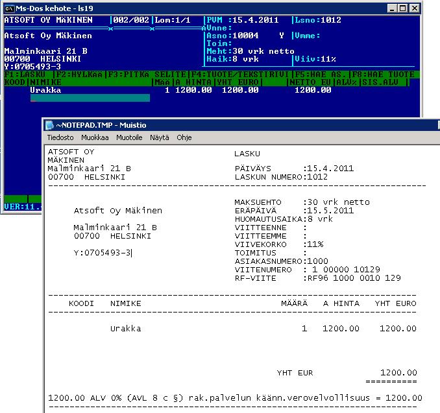Viewport: 440px width, 413px height.
Task: Open the Ohje menu in Muistio
Action: [x=184, y=137]
